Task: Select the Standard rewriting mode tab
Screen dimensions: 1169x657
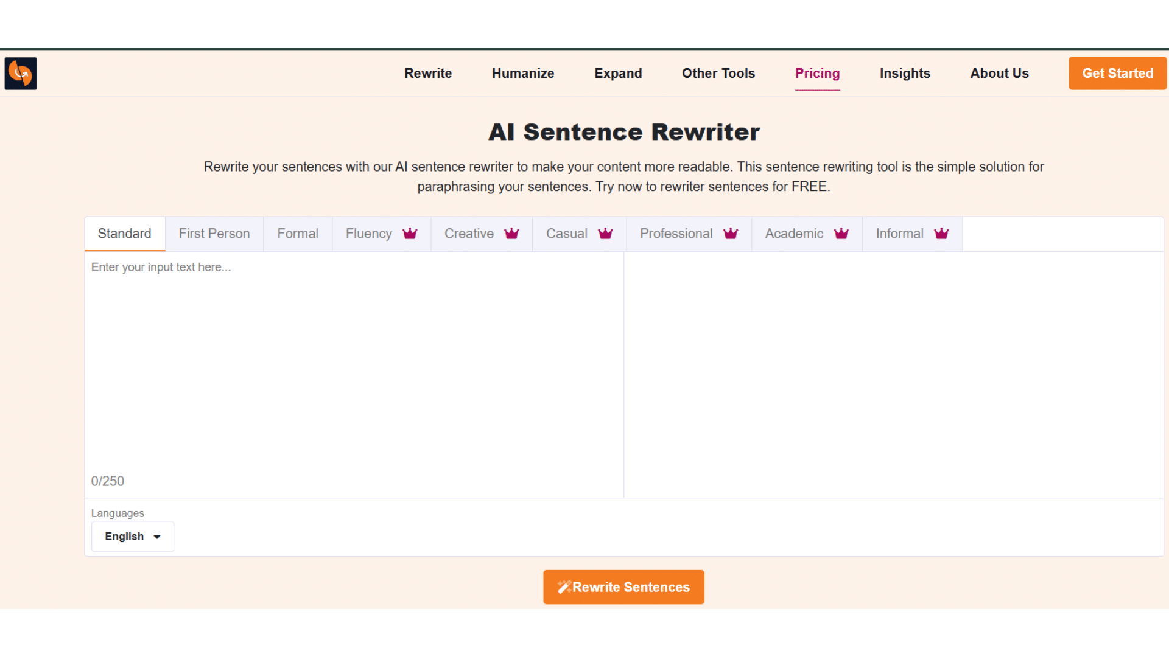Action: pyautogui.click(x=124, y=234)
